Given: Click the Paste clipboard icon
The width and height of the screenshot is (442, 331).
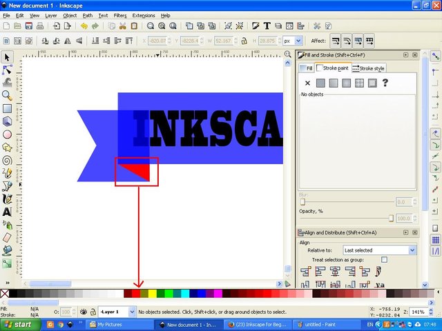Looking at the screenshot, I should pyautogui.click(x=134, y=26).
